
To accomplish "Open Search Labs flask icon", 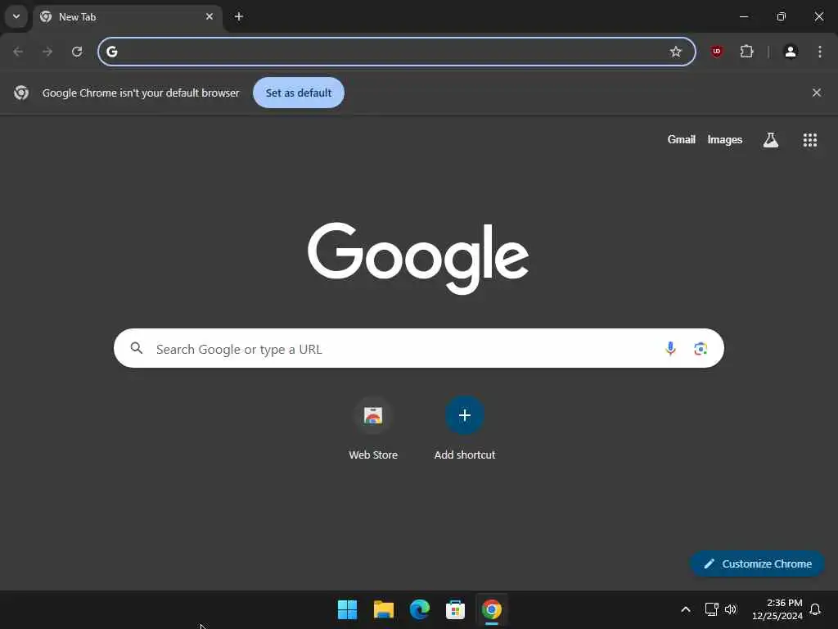I will [x=771, y=139].
